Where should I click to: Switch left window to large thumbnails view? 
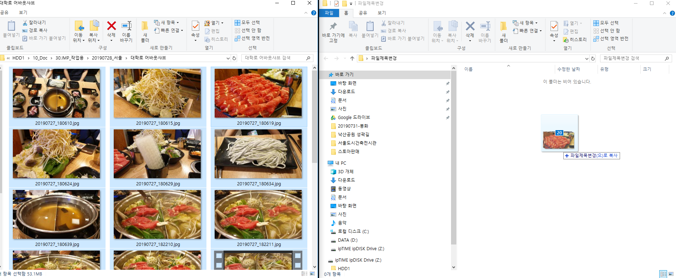click(312, 274)
